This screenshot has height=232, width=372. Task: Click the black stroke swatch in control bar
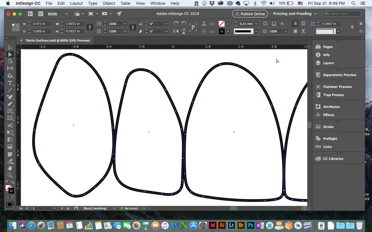[222, 31]
